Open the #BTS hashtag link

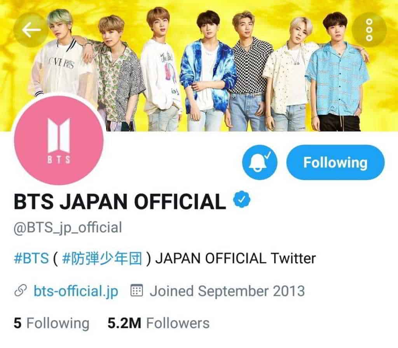[x=31, y=258]
